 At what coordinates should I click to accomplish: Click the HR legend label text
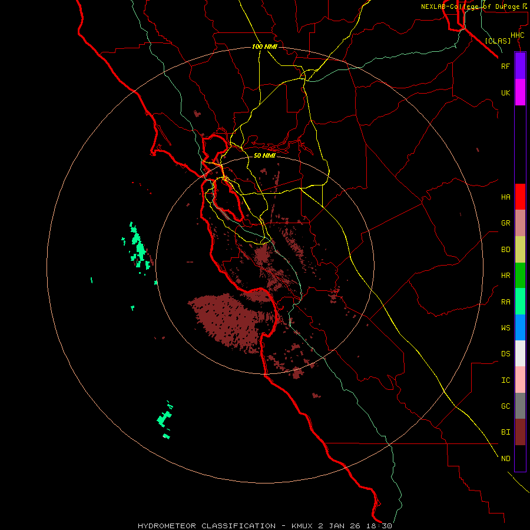(506, 276)
